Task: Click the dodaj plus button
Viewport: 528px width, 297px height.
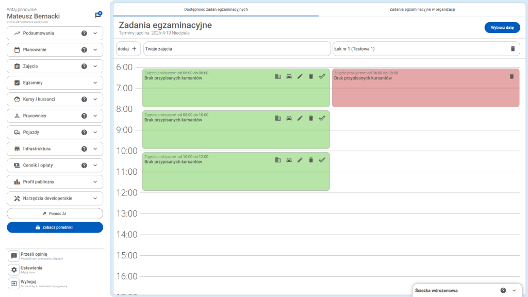Action: tap(128, 48)
